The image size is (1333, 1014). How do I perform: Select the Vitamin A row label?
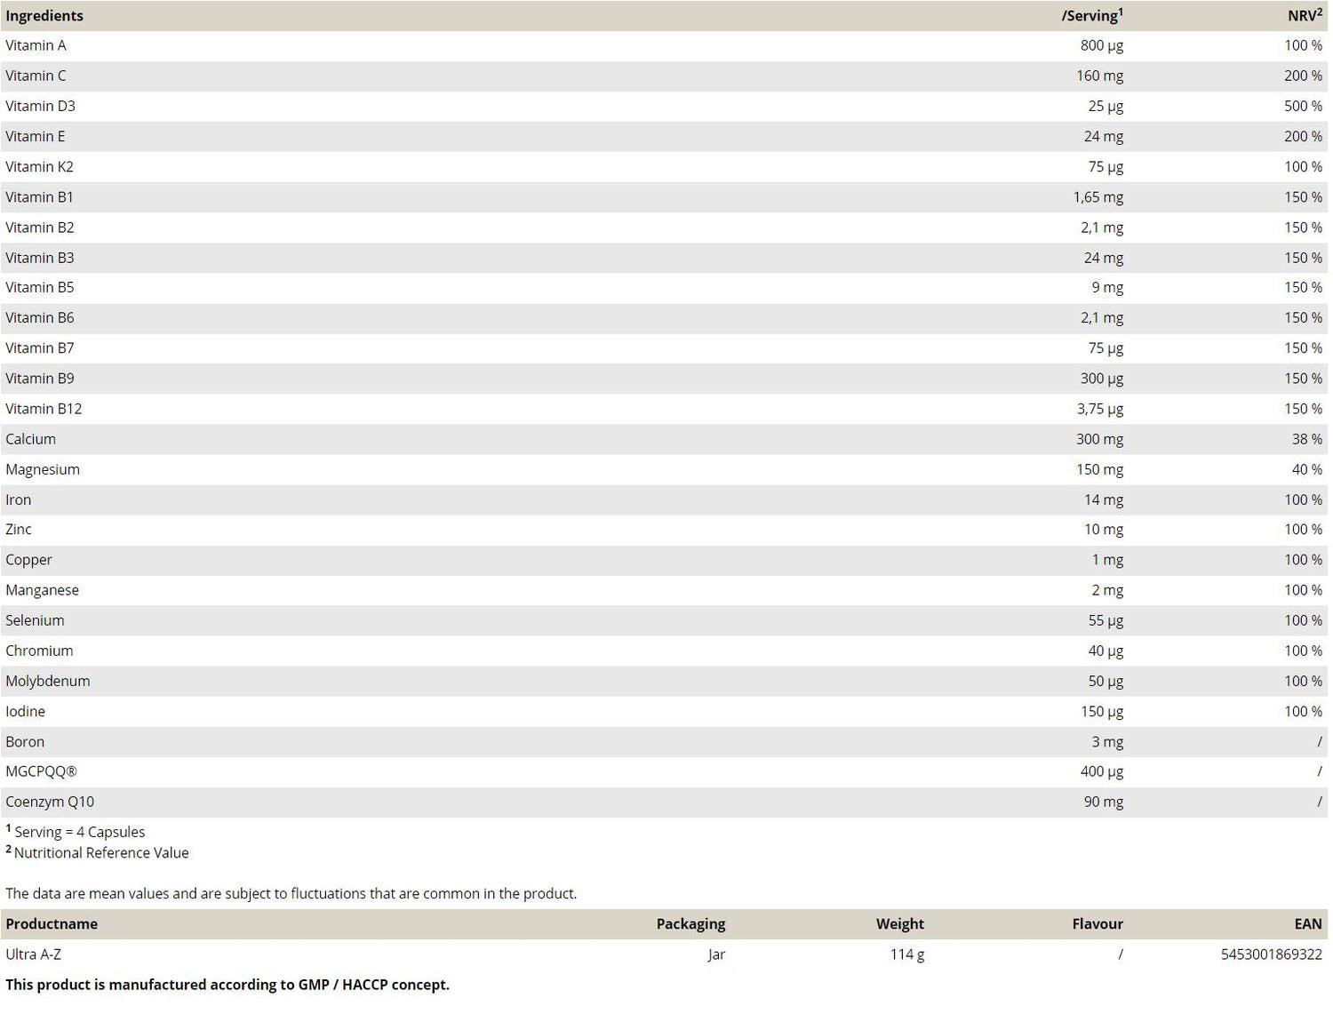[x=36, y=45]
